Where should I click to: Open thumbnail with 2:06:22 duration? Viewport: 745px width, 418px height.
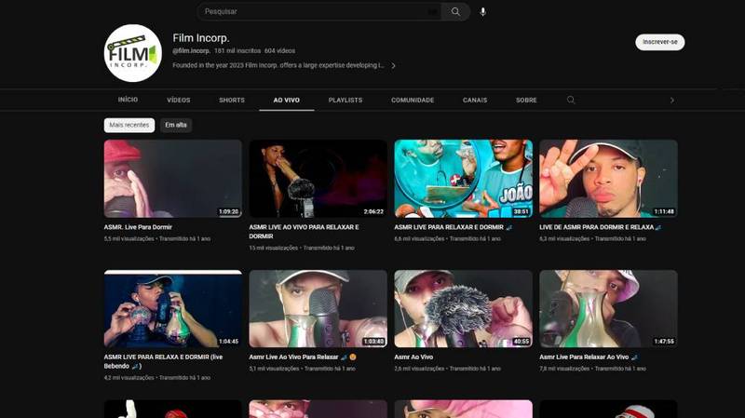(x=318, y=179)
